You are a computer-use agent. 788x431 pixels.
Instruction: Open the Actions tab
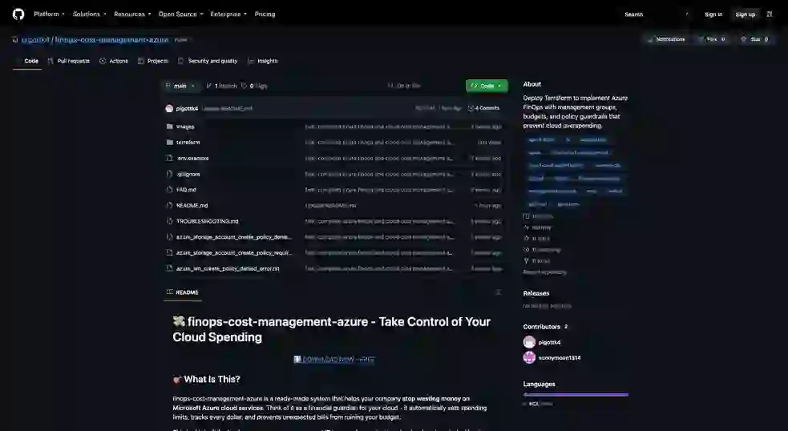tap(114, 61)
